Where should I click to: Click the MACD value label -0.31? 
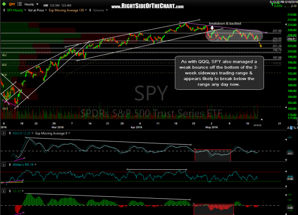tap(290, 153)
